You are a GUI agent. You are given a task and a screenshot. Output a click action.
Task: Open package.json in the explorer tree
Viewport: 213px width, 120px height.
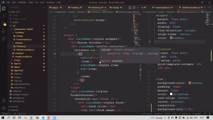click(x=19, y=98)
